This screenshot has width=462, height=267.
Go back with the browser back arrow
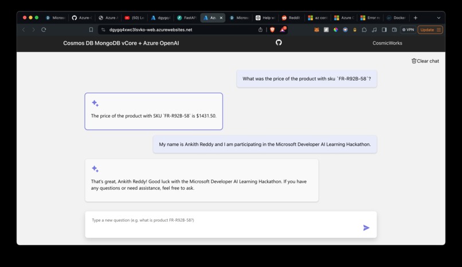pos(24,30)
